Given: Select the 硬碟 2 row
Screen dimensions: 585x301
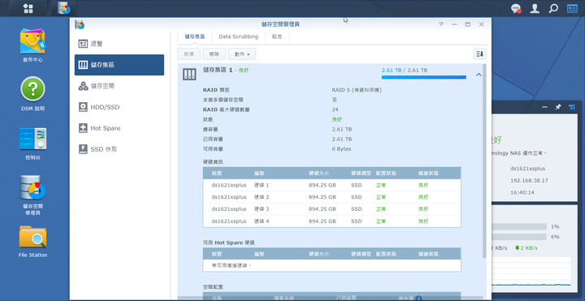Looking at the screenshot, I should point(331,197).
